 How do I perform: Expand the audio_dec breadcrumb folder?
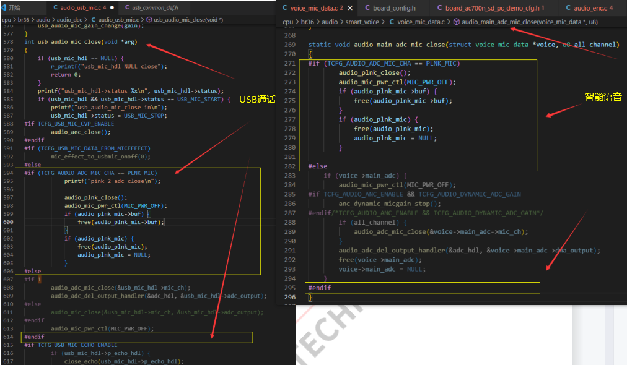[x=69, y=20]
